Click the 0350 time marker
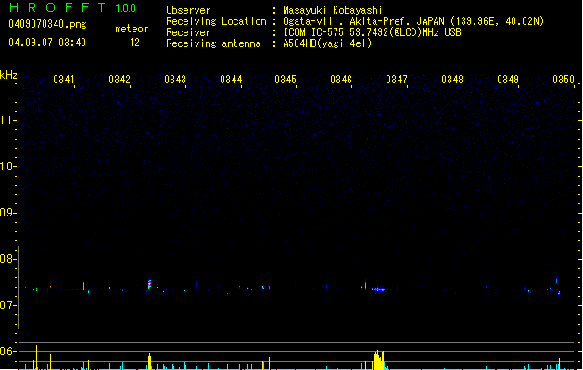583x370 pixels. [564, 80]
